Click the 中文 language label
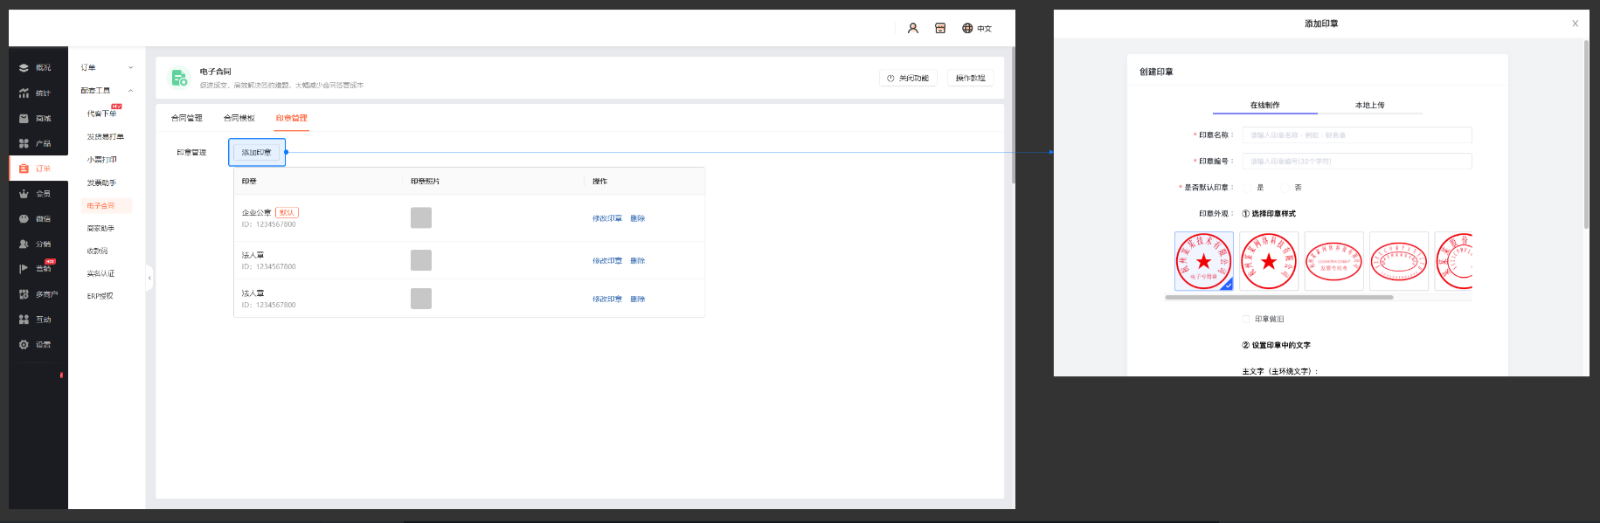Viewport: 1600px width, 523px height. [985, 29]
